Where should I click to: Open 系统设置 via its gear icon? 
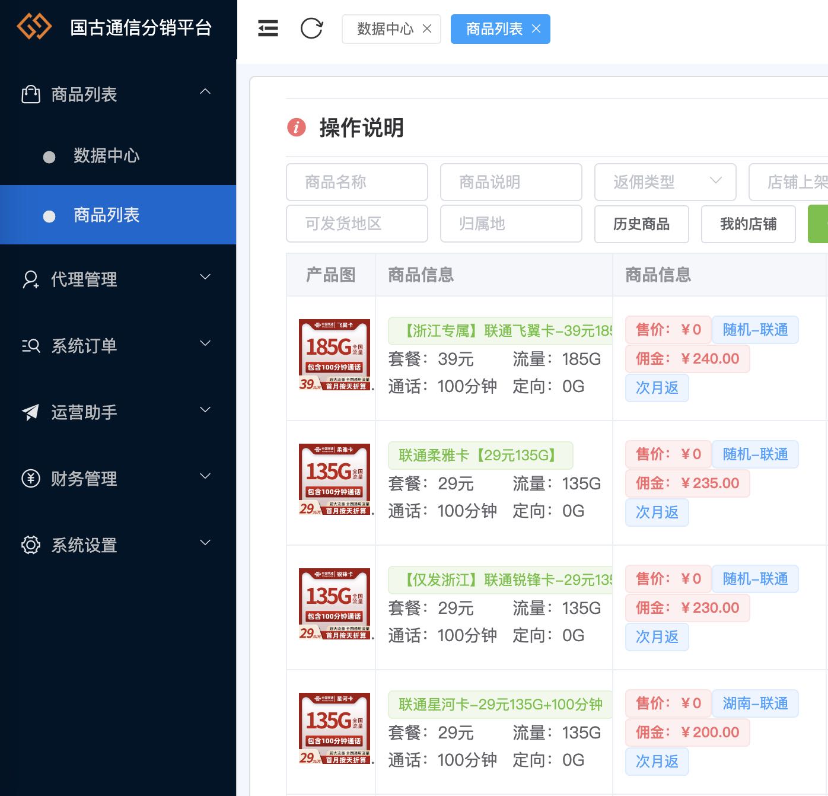pos(30,545)
